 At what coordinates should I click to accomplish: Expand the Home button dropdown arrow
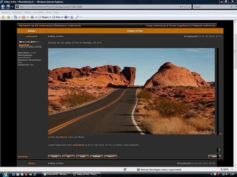[x=19, y=17]
